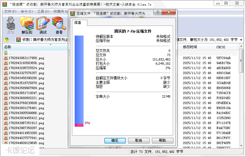Click the WinRAR icon in the main title bar
The height and width of the screenshot is (157, 246).
coord(5,4)
